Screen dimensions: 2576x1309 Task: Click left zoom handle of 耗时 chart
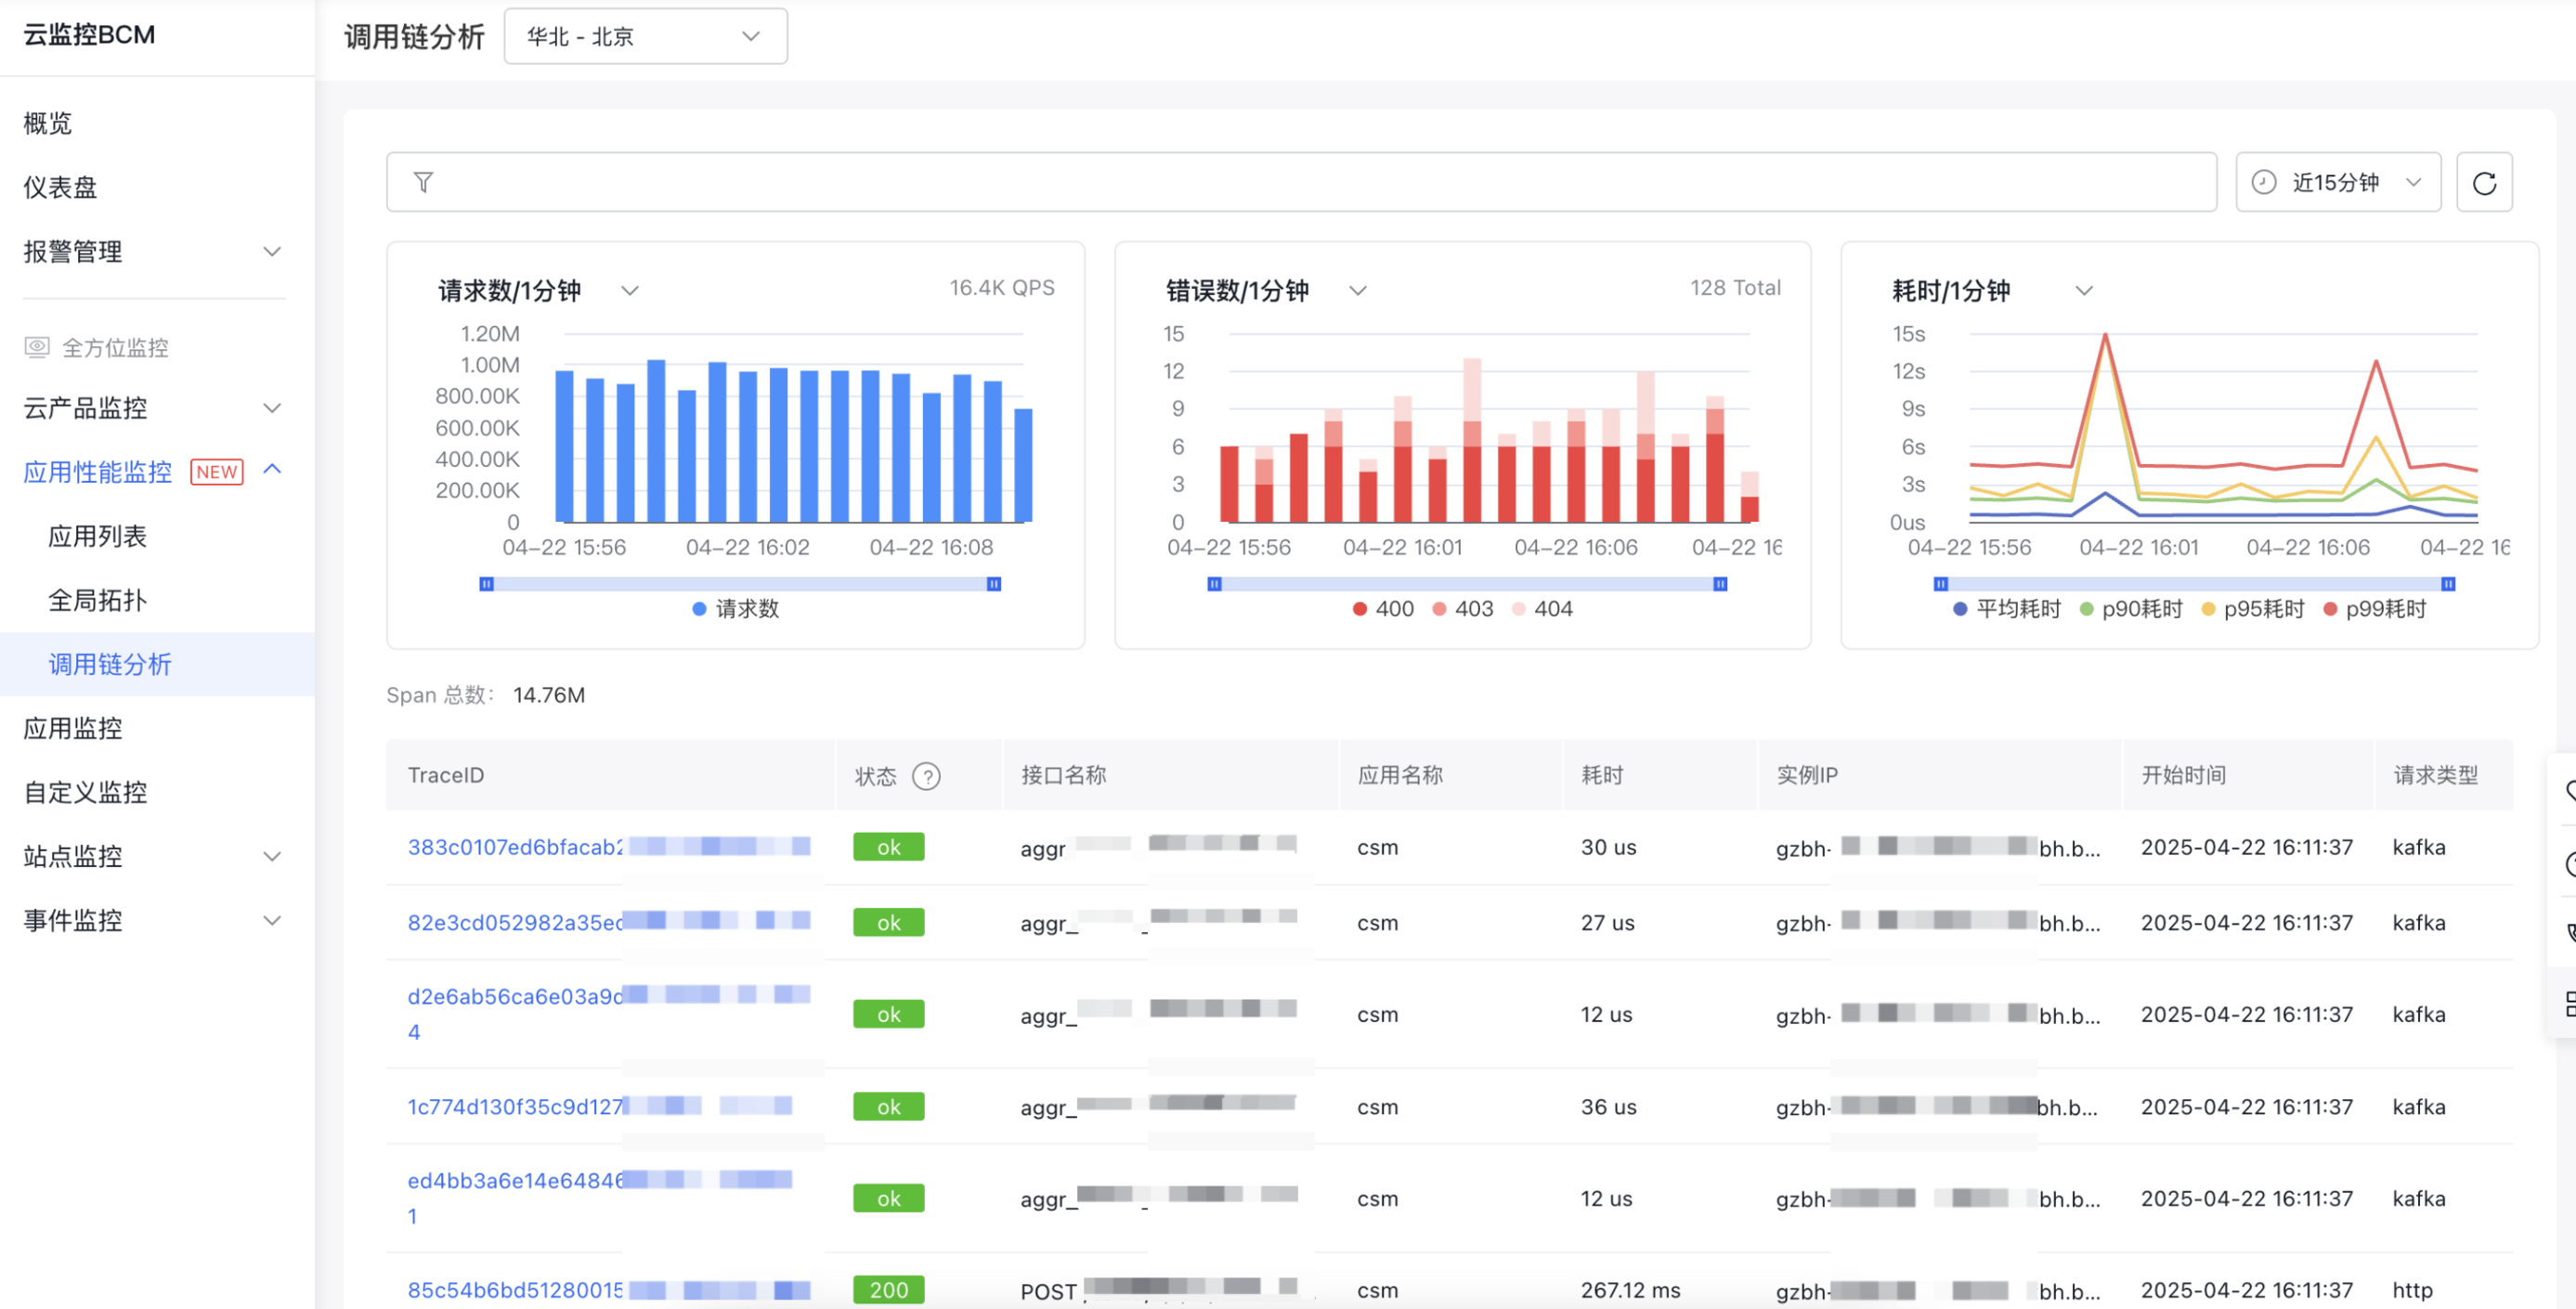[x=1940, y=584]
